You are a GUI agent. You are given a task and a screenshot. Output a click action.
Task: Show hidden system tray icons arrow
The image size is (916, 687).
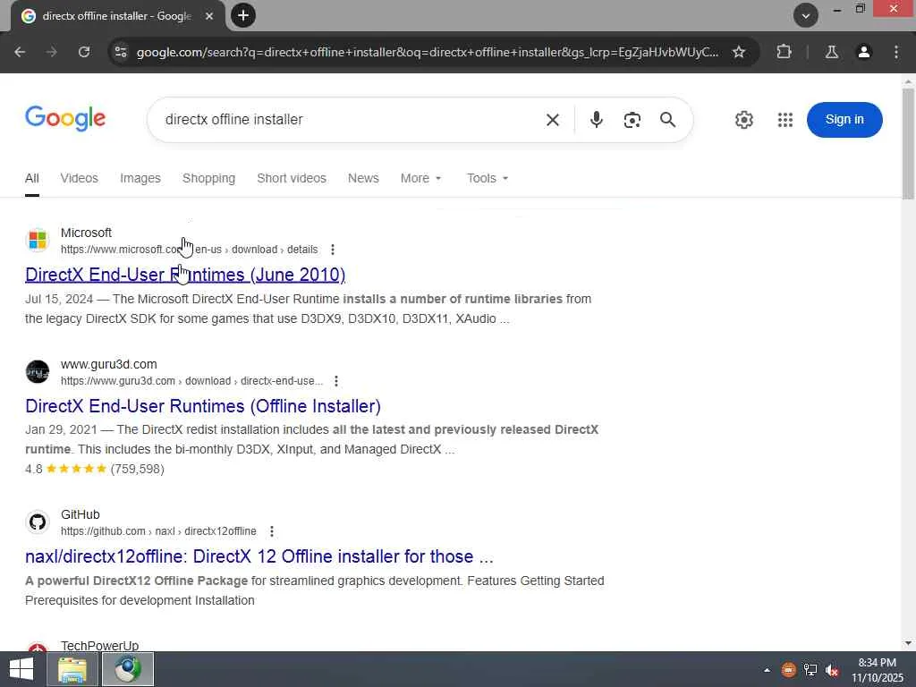pyautogui.click(x=767, y=669)
